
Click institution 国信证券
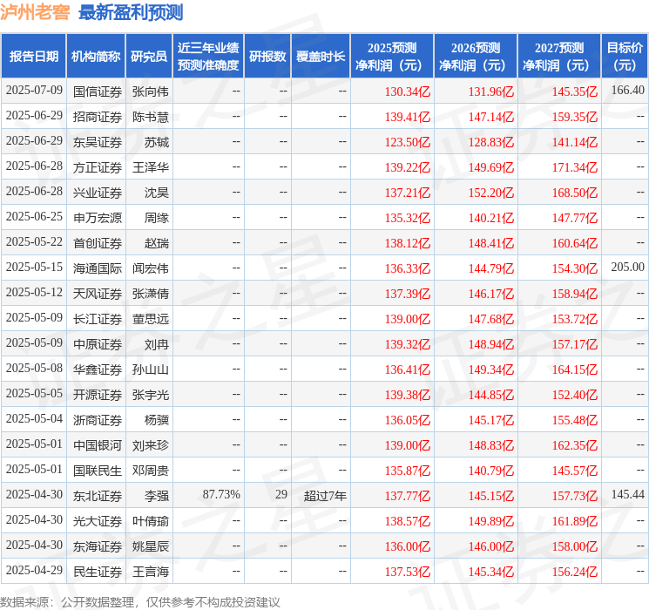98,91
